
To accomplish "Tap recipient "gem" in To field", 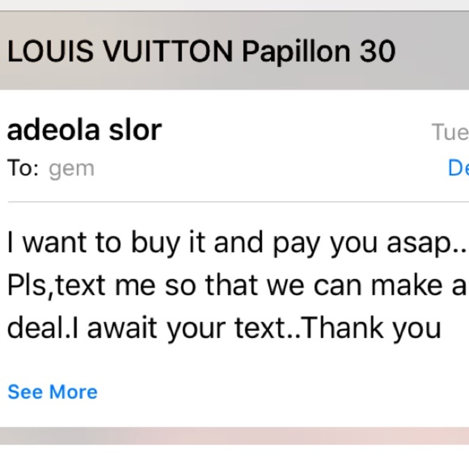I will [71, 168].
